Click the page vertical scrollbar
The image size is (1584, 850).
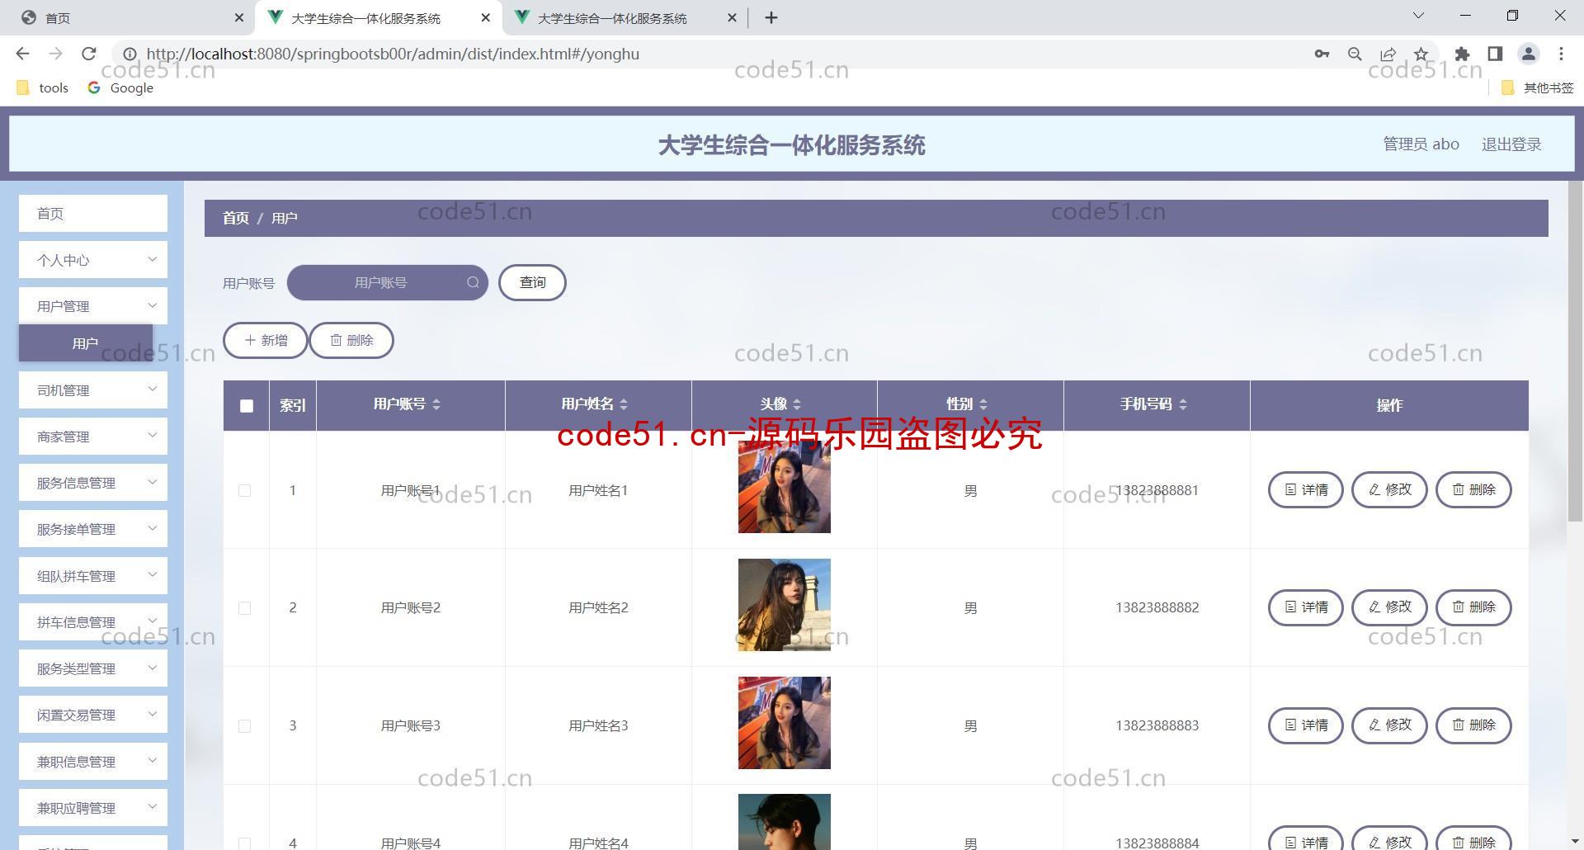[1575, 351]
